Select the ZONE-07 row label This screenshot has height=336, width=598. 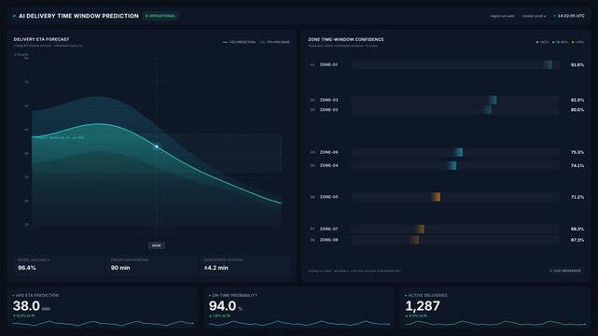point(328,230)
